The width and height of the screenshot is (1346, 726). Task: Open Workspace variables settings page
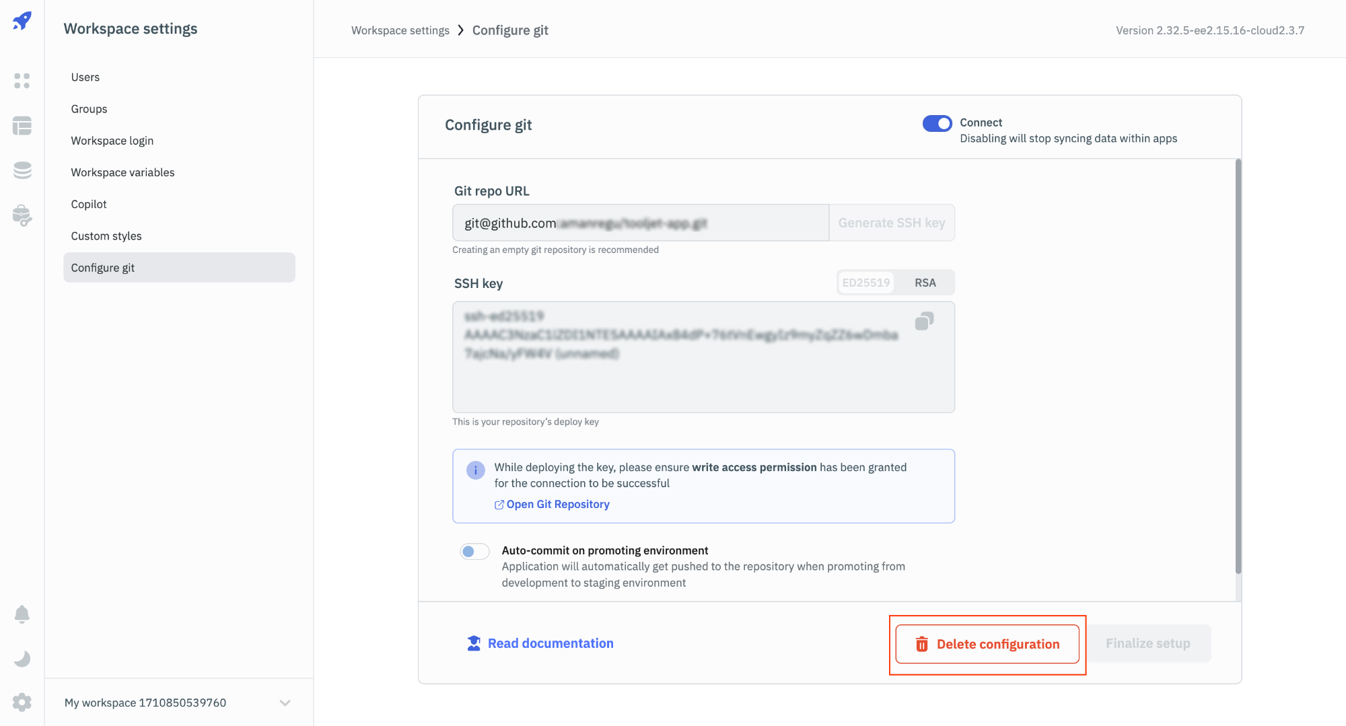(122, 172)
